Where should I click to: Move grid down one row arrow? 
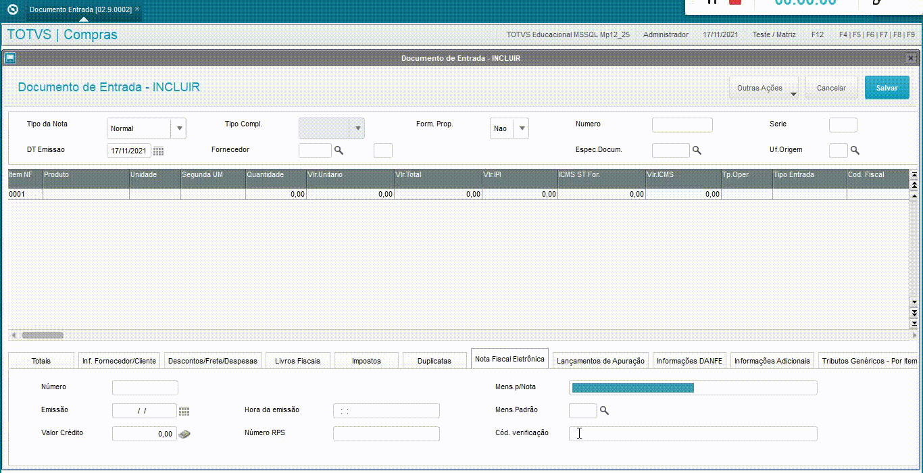click(914, 302)
